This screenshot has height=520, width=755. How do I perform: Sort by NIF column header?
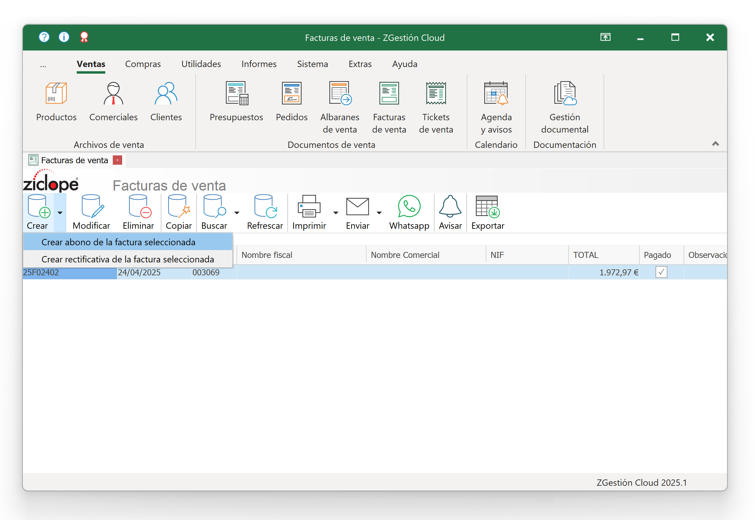528,255
